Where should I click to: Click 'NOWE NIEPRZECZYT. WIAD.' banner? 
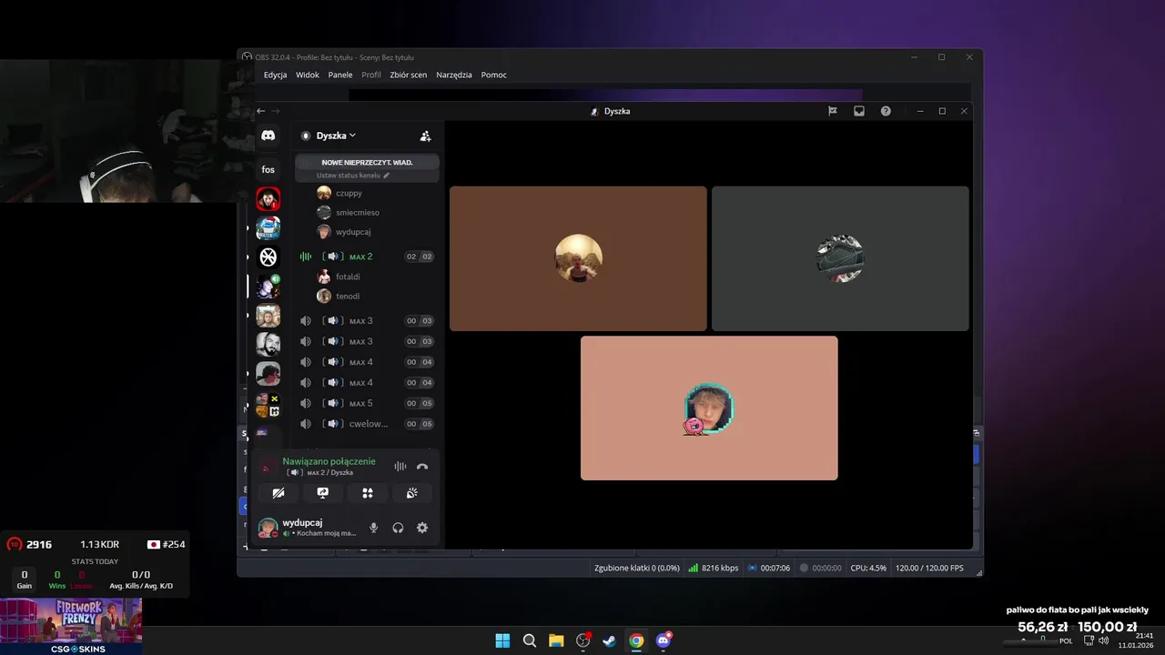(367, 162)
